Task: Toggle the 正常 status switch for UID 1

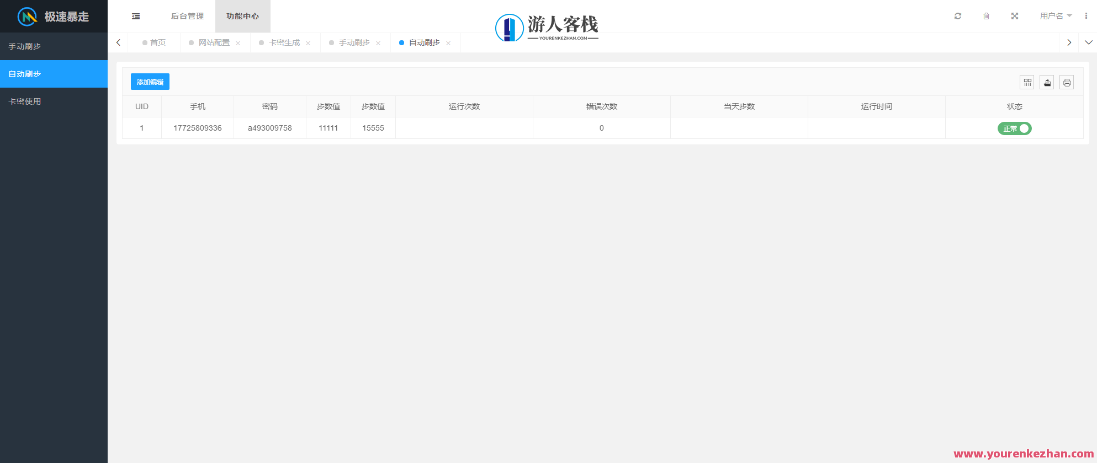Action: [x=1014, y=128]
